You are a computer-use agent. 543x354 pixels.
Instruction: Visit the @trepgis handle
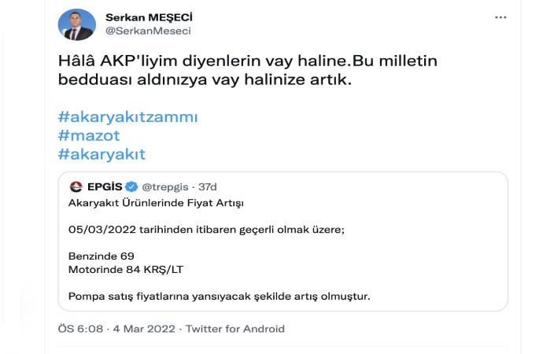coord(167,186)
